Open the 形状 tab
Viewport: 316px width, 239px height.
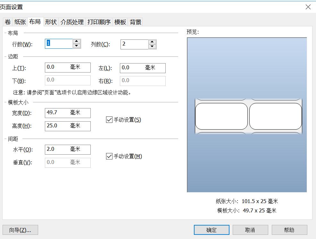point(50,22)
